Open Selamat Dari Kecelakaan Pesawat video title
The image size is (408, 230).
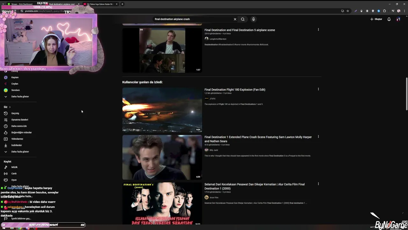click(255, 186)
